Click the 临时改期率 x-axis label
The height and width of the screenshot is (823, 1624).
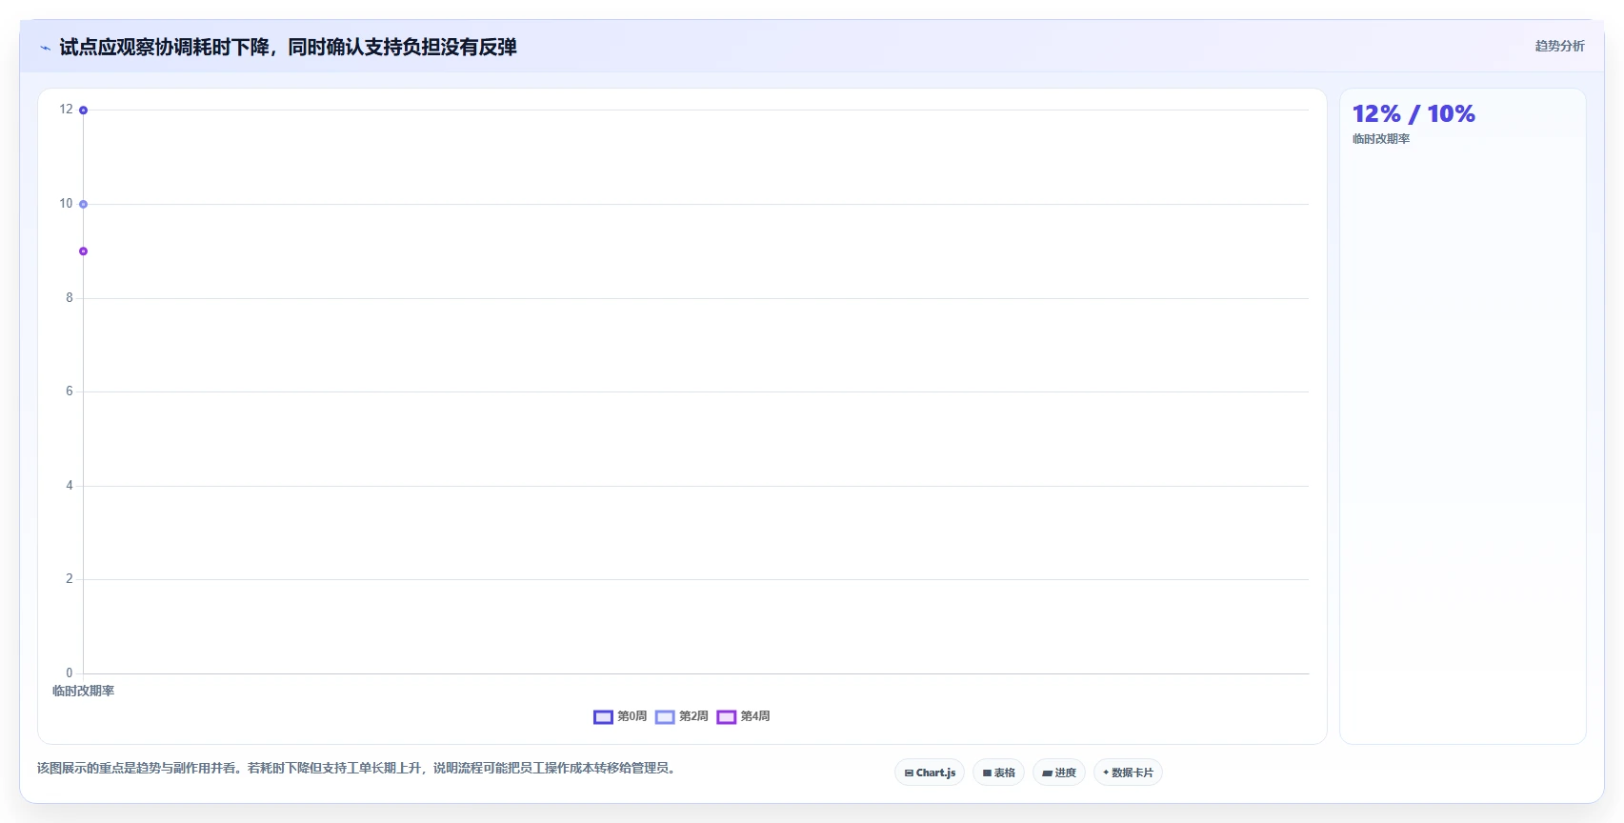coord(83,692)
